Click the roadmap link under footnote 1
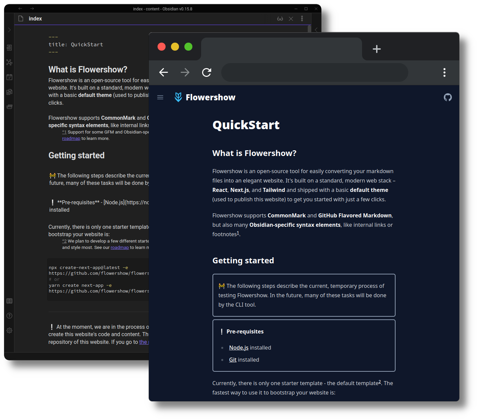477x419 pixels. coord(71,139)
